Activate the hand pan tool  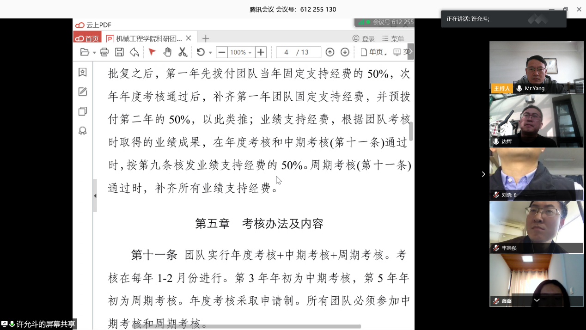167,52
